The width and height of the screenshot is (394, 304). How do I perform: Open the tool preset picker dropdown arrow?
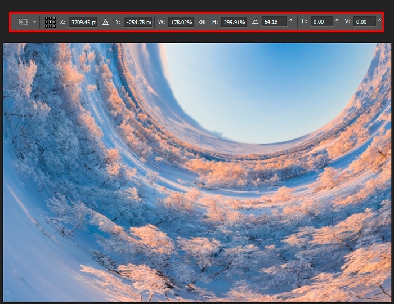(34, 23)
